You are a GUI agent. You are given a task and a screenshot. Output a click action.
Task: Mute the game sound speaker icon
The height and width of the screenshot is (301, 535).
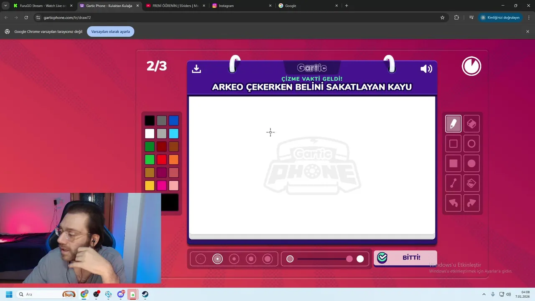(x=426, y=69)
